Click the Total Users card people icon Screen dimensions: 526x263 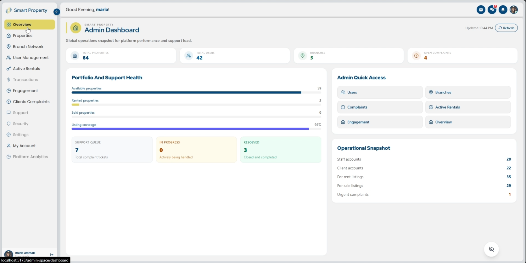click(189, 56)
